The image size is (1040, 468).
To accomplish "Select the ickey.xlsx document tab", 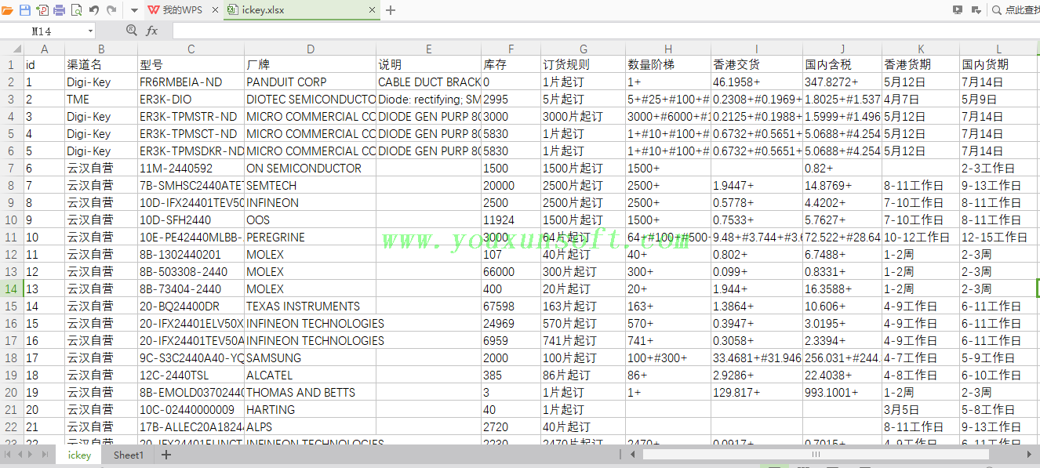I will point(302,10).
